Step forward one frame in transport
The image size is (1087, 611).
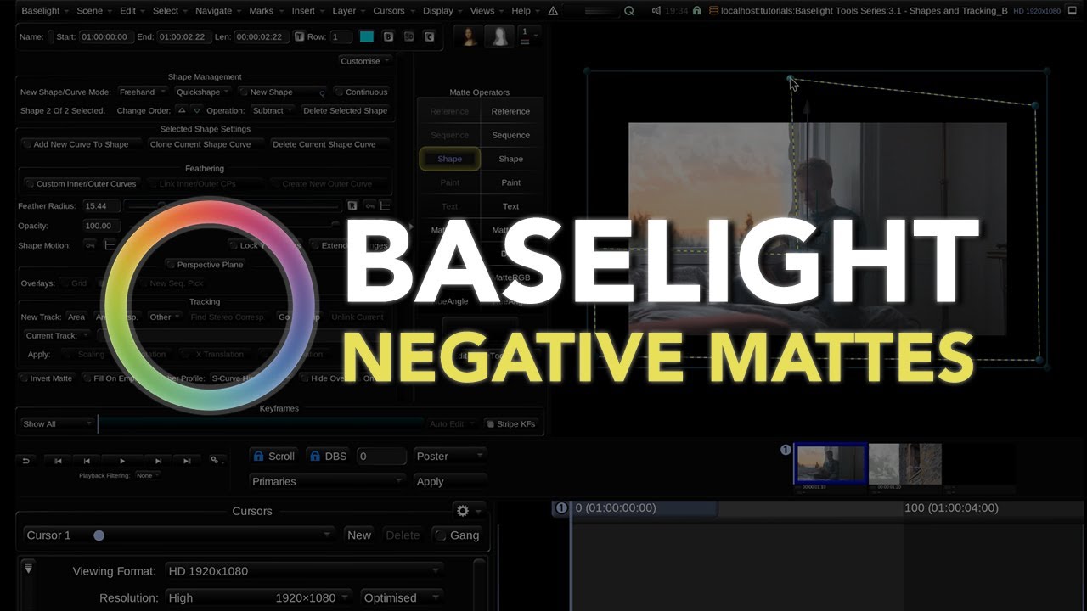(x=158, y=461)
